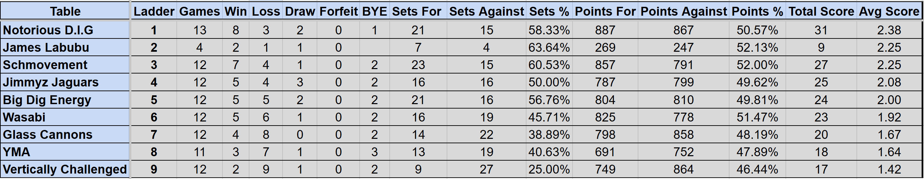Select the Table header cell

click(64, 12)
